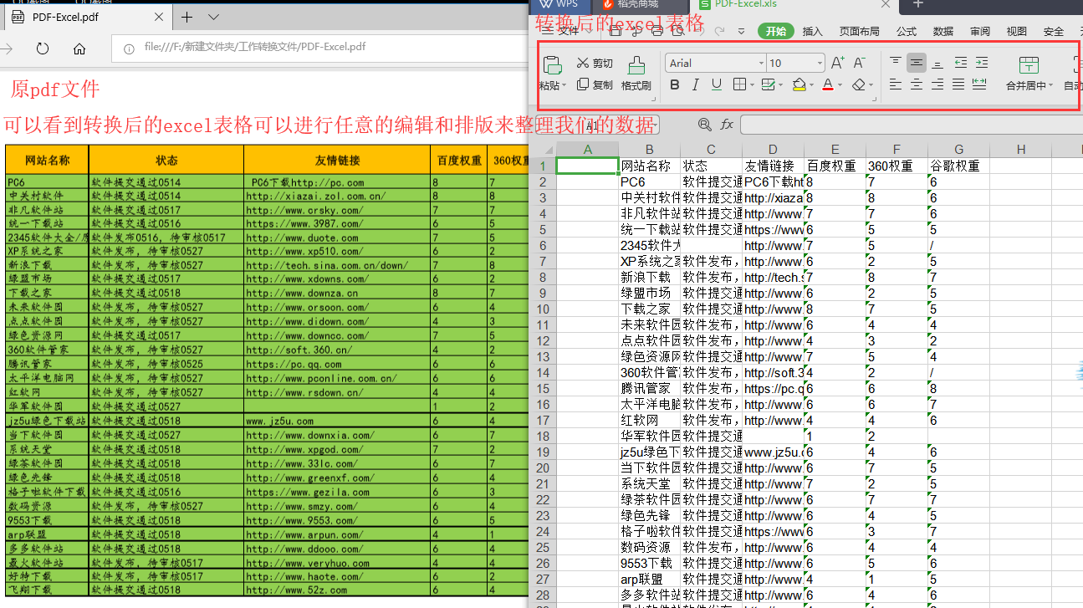The width and height of the screenshot is (1083, 608).
Task: Align cell text right
Action: tap(937, 84)
